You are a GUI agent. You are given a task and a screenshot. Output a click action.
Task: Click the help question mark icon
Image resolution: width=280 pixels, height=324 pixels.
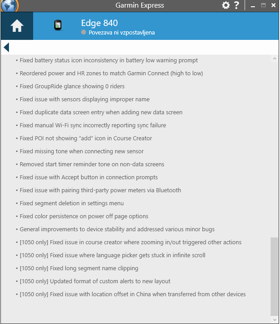[x=237, y=5]
